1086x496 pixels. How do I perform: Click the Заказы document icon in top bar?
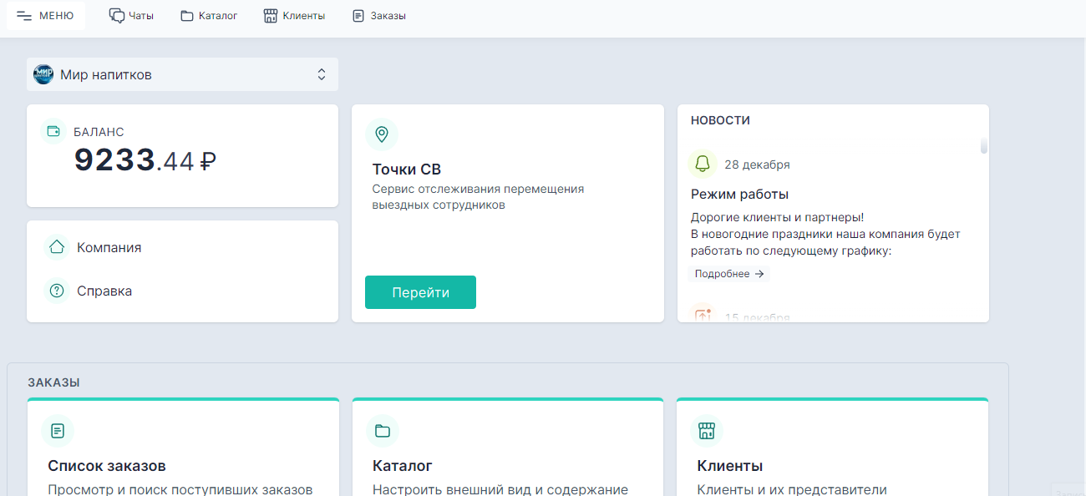[359, 14]
